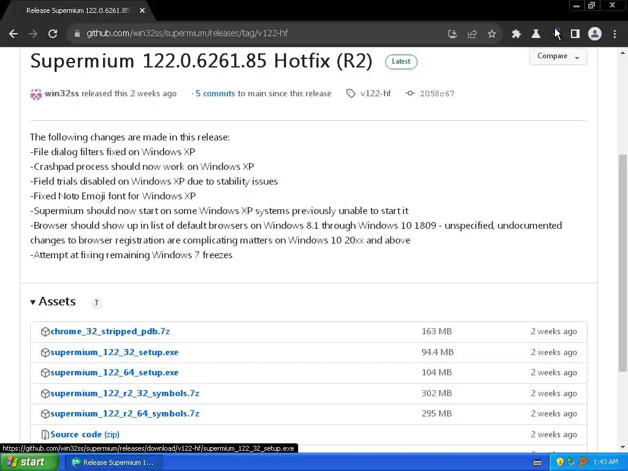Open the profile avatar menu
The height and width of the screenshot is (471, 628).
[595, 34]
